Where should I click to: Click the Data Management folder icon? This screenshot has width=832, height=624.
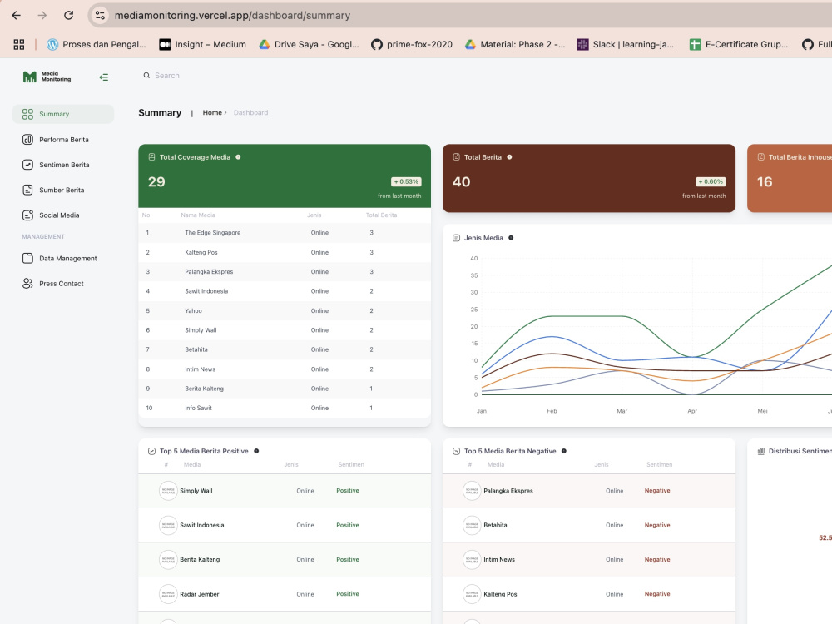27,259
